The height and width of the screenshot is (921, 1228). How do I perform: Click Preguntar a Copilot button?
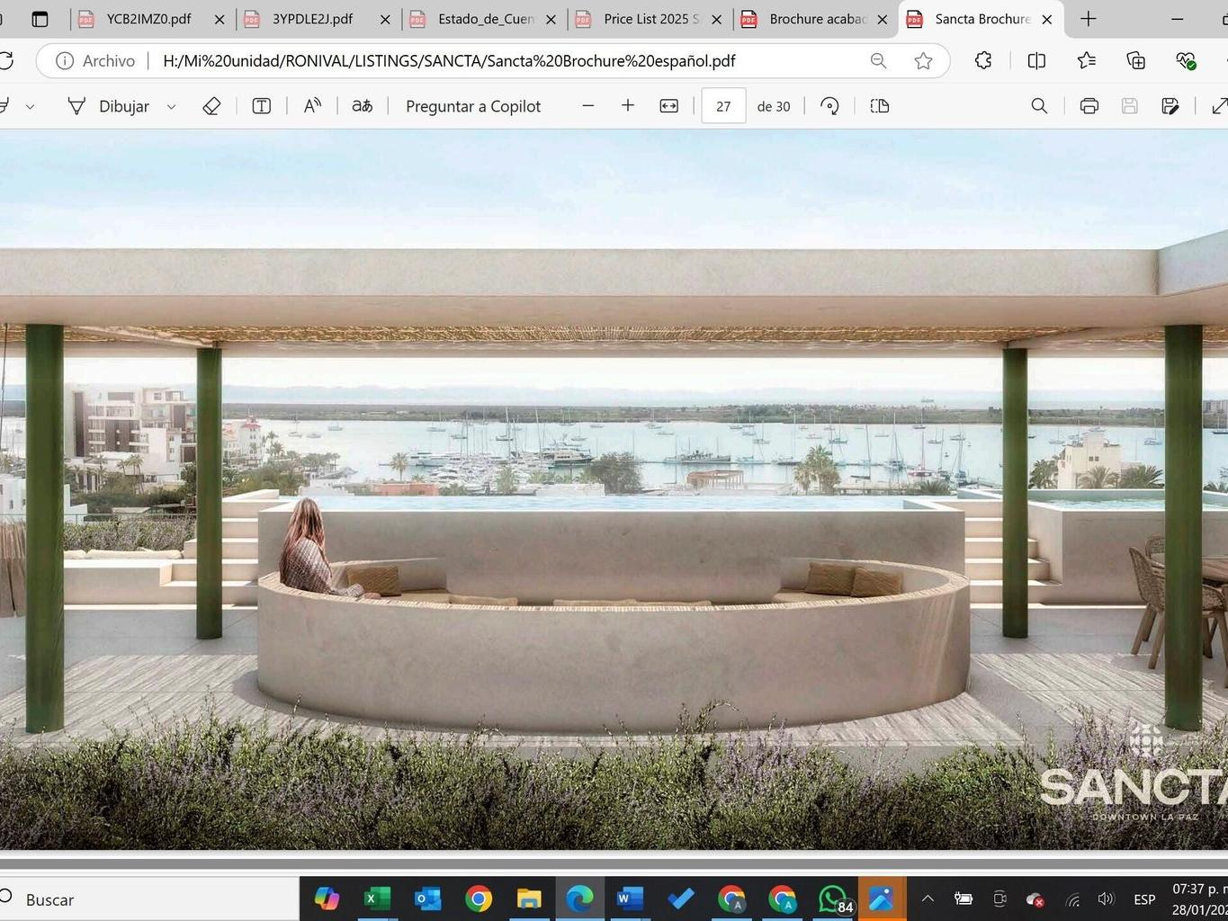[473, 106]
